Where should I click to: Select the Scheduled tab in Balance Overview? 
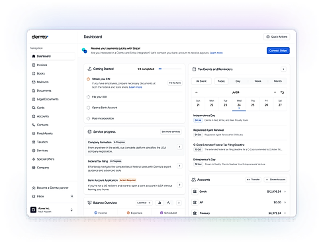pyautogui.click(x=168, y=213)
